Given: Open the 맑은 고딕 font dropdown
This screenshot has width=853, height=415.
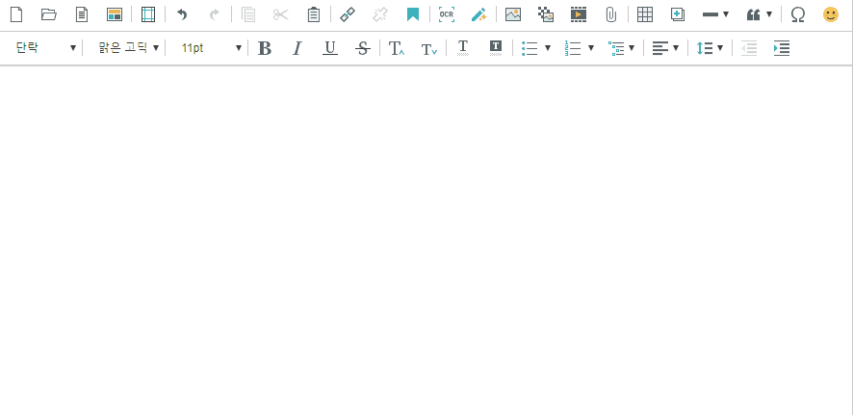Looking at the screenshot, I should (128, 48).
